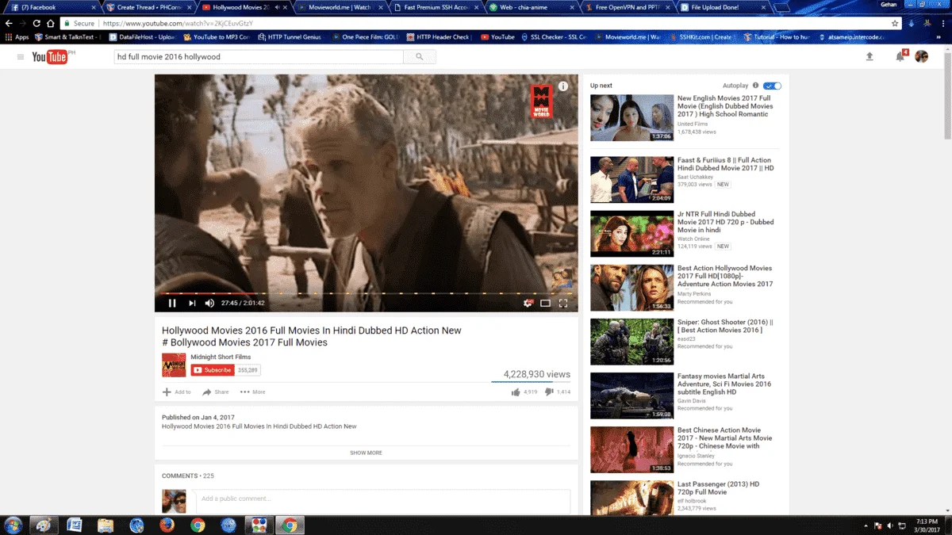
Task: Open the YouTube guide hamburger menu
Action: pos(21,57)
